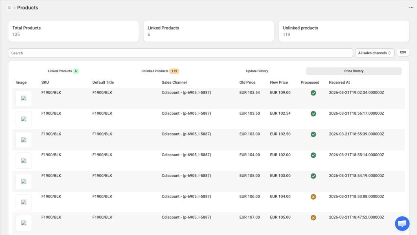Screen dimensions: 417x235
Task: Open the Update History tab
Action: pyautogui.click(x=257, y=71)
